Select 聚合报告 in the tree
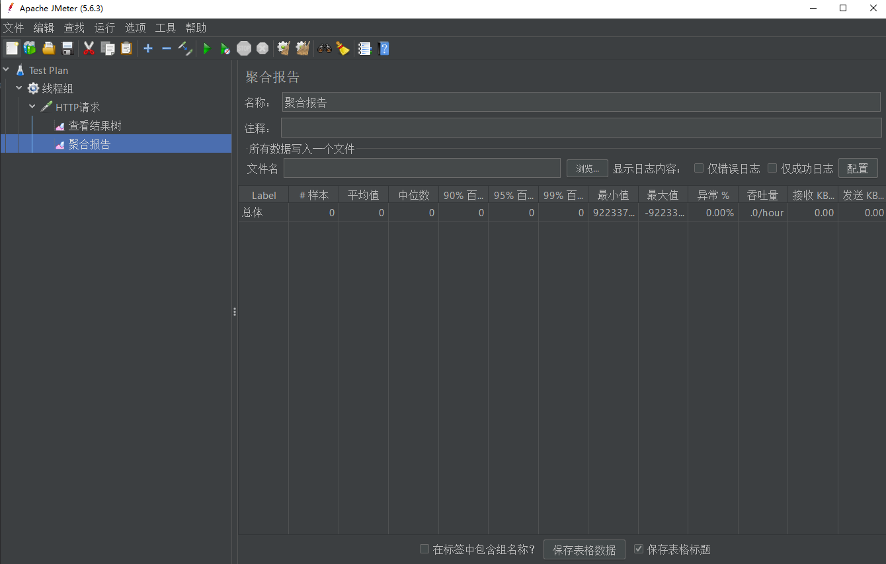This screenshot has height=564, width=886. [x=89, y=144]
